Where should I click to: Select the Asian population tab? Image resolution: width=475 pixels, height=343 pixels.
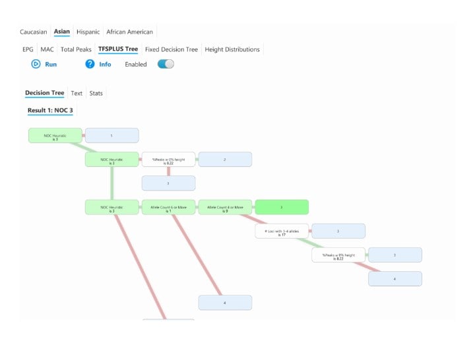[x=62, y=32]
